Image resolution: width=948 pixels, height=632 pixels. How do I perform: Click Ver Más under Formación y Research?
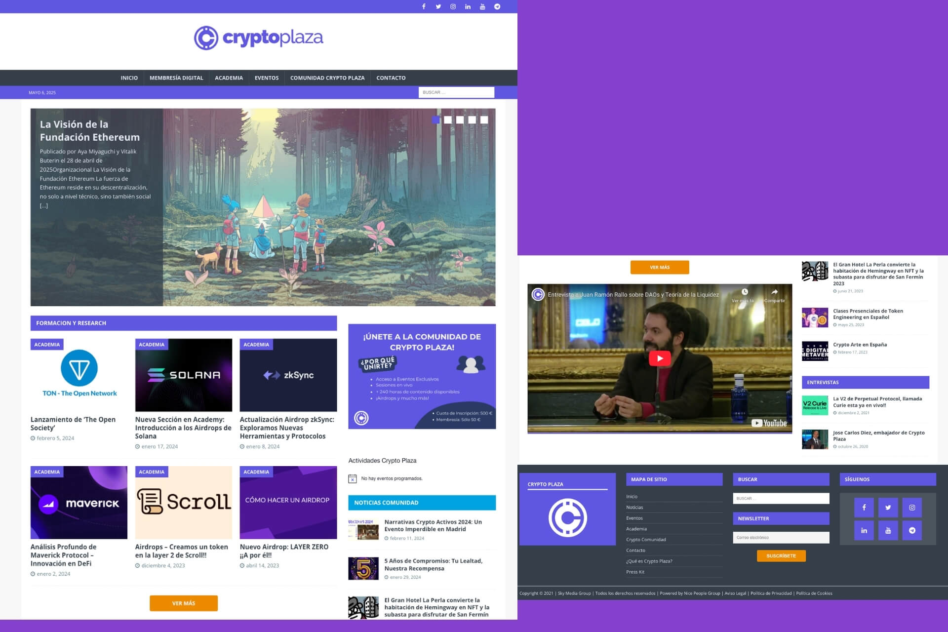[184, 603]
